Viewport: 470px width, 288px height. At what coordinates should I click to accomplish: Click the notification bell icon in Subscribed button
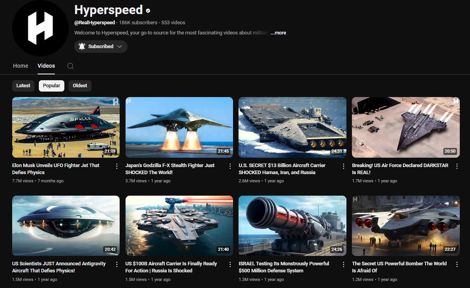(x=82, y=46)
